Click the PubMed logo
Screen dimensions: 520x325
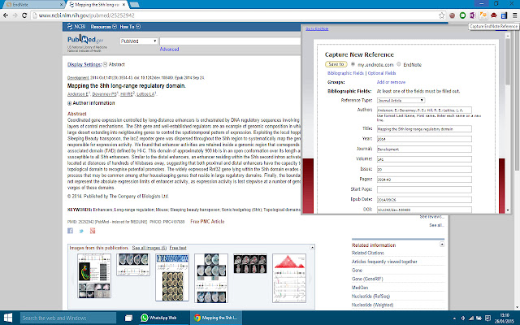83,41
